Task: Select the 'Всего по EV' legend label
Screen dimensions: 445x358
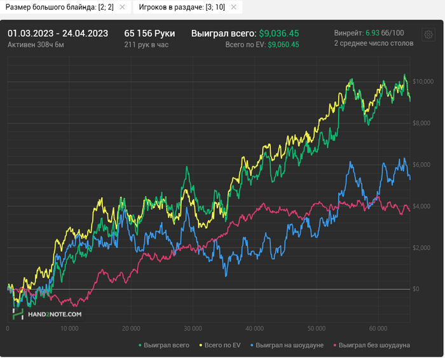Action: 222,345
